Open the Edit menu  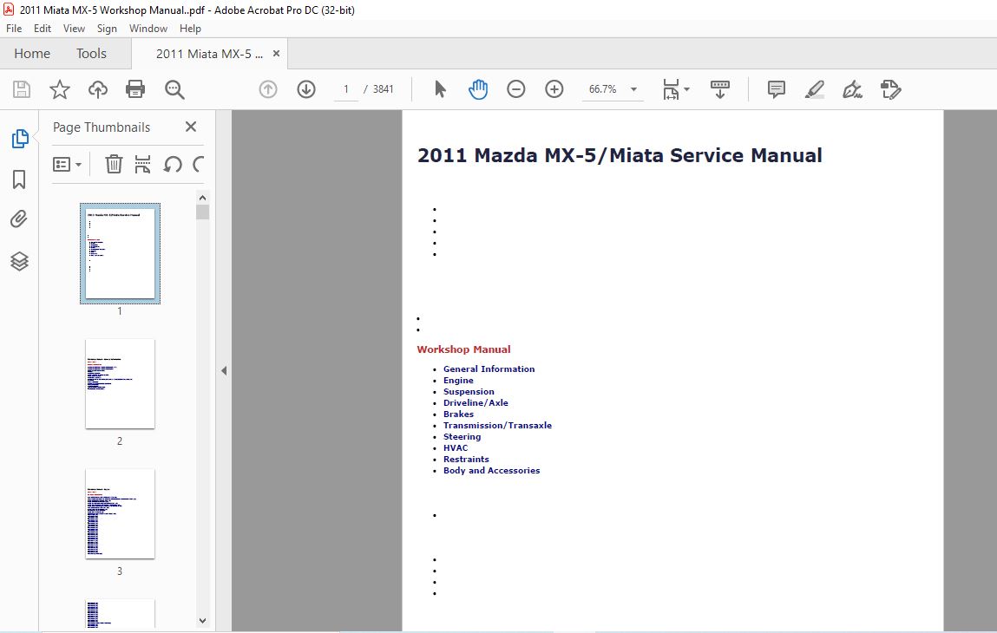tap(43, 29)
